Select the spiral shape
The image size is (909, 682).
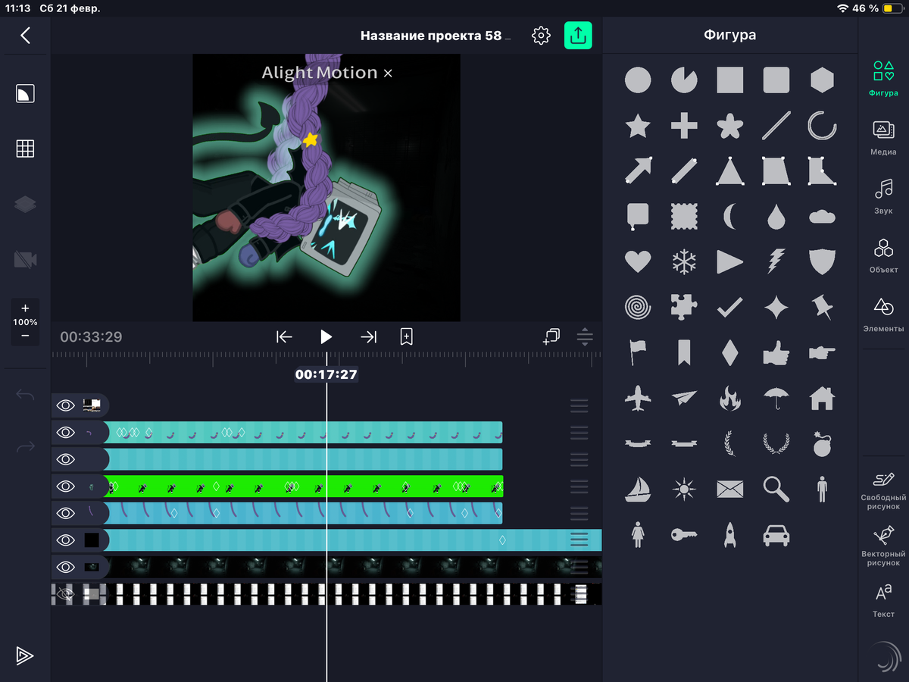[638, 307]
